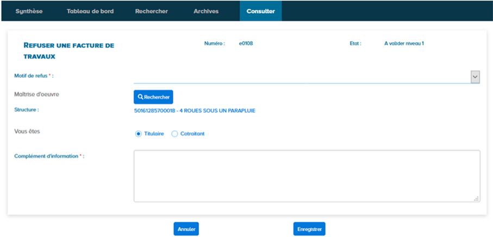Open the Tableau de bord tab

pyautogui.click(x=90, y=11)
